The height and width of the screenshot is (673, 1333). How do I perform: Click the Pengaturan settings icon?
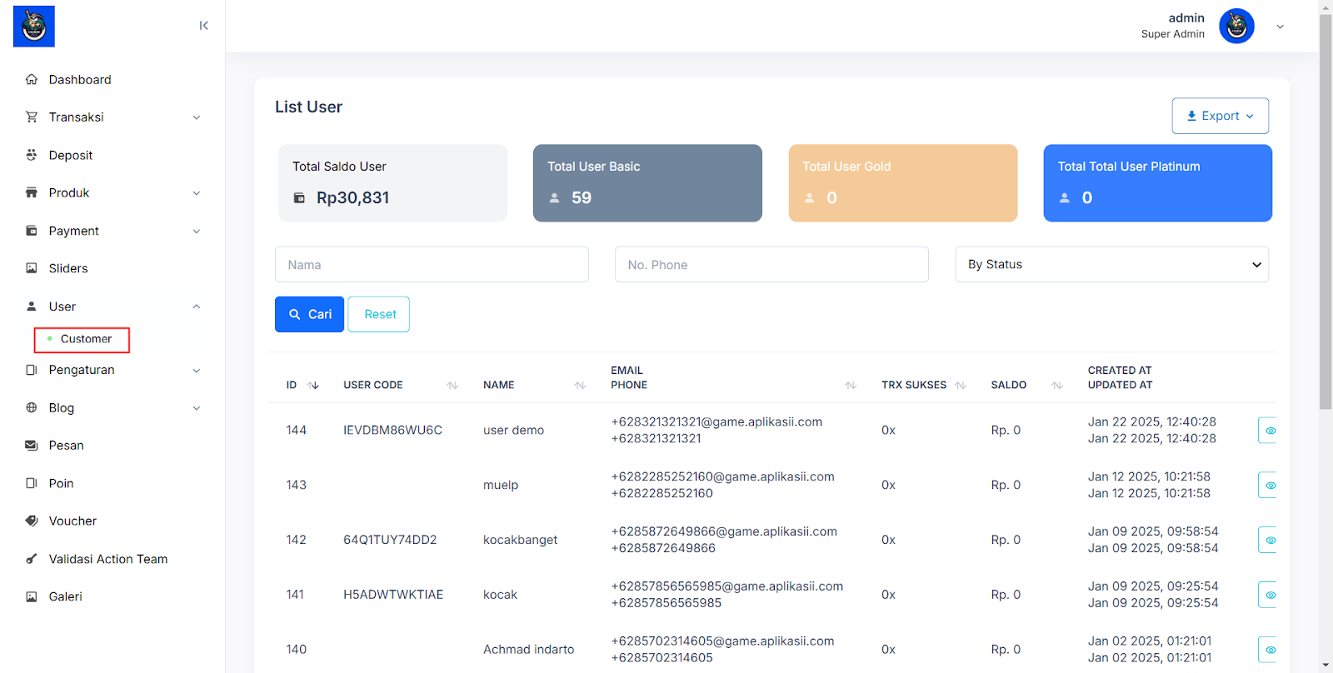point(32,370)
